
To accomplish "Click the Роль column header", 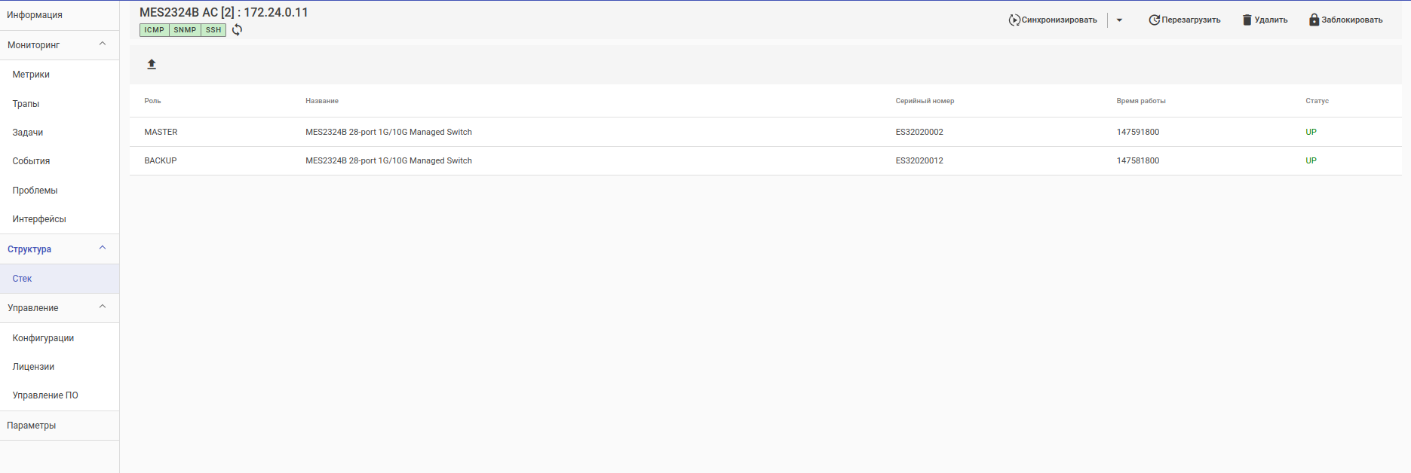I will coord(152,101).
